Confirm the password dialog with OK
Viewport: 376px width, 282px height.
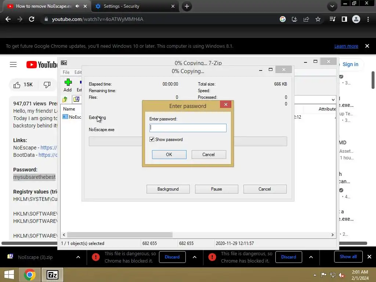tap(169, 155)
